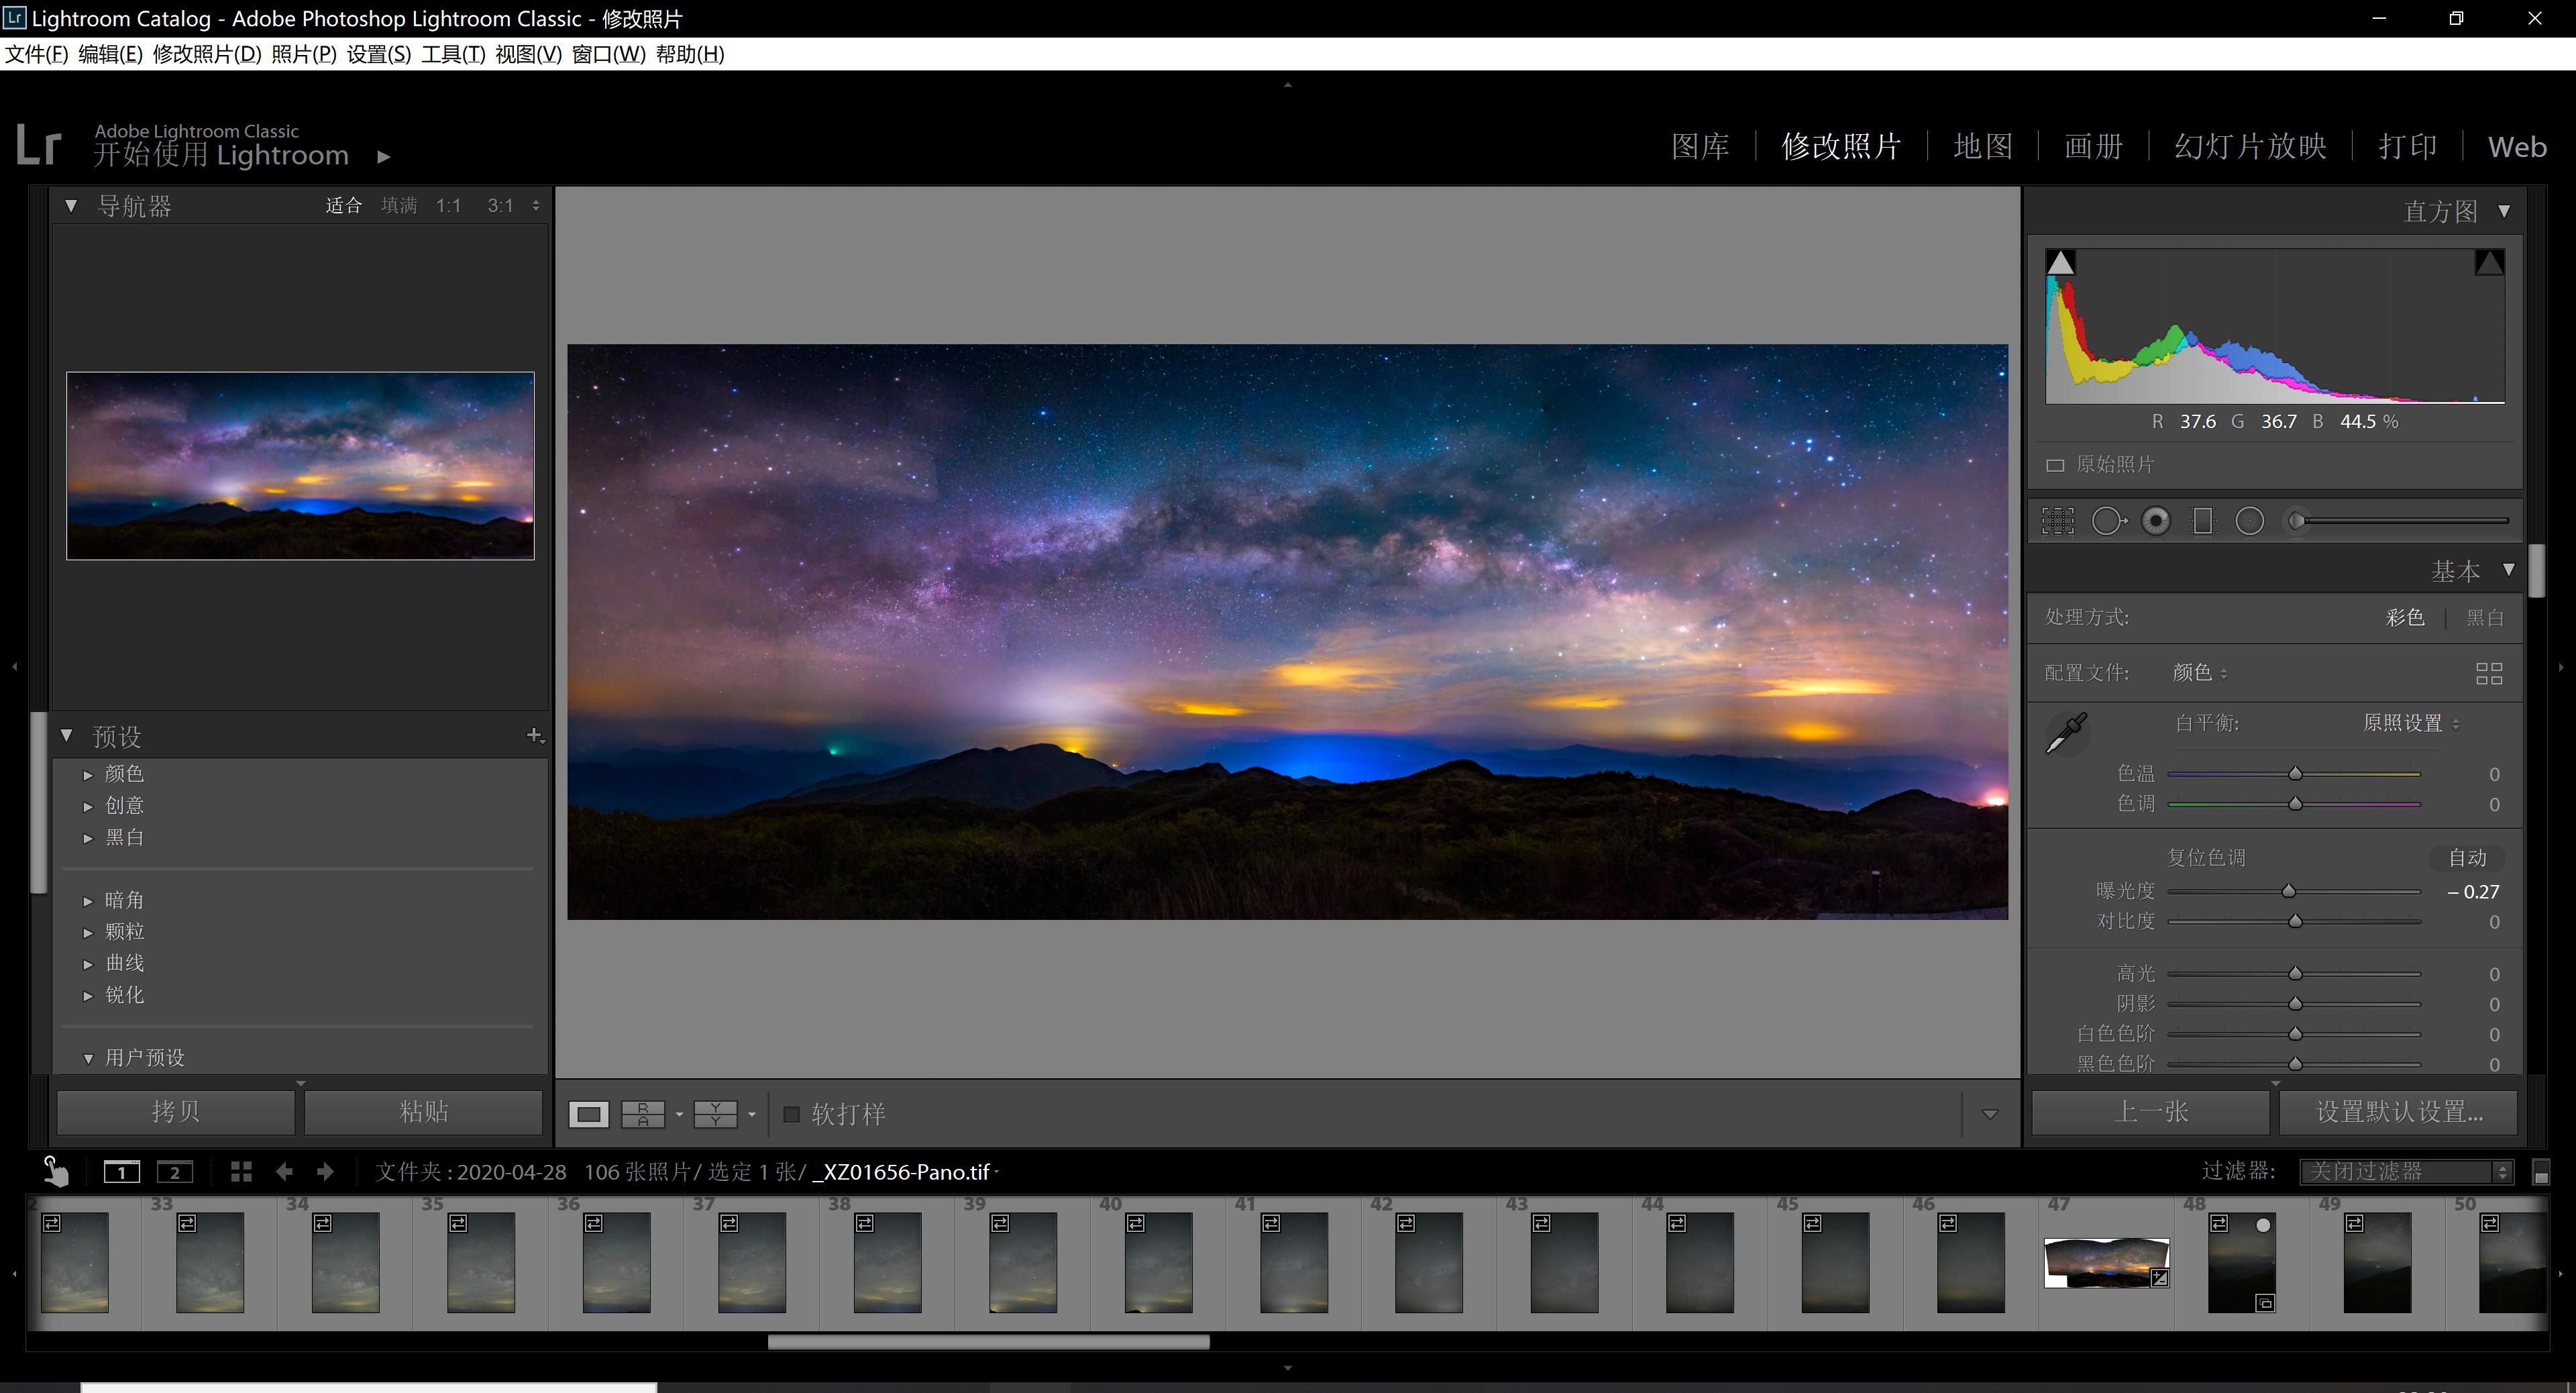2576x1393 pixels.
Task: Switch to grid view in filmstrip bar
Action: tap(241, 1172)
